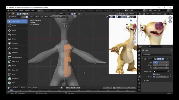
Task: Toggle the Clipping checkbox
Action: click(154, 74)
